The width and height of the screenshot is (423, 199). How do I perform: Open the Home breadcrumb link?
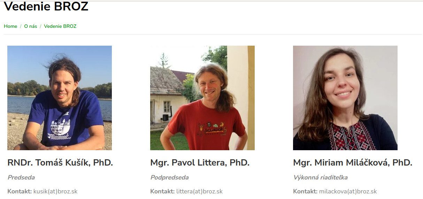point(10,26)
